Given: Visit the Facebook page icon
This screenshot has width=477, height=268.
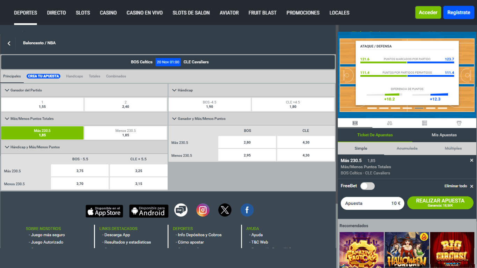Looking at the screenshot, I should point(247,210).
